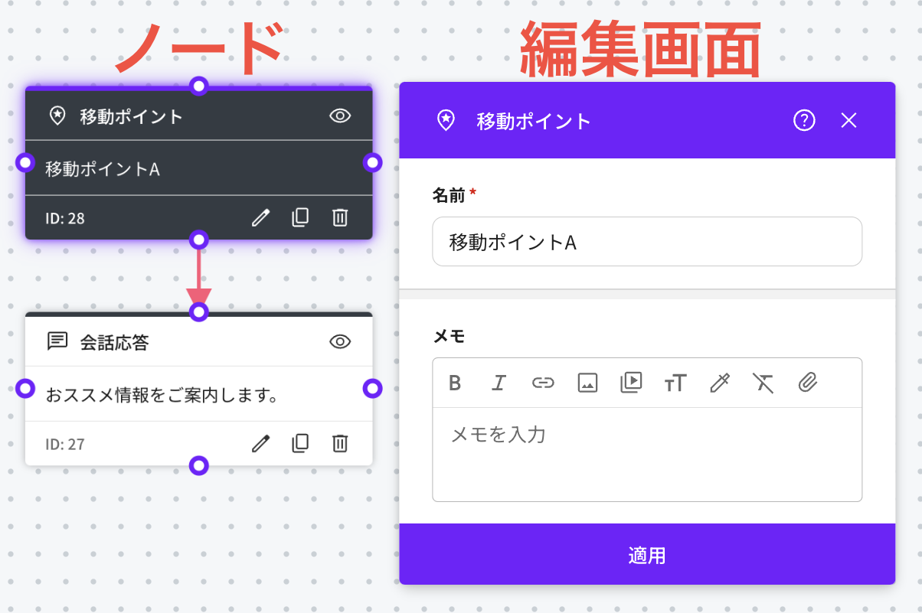Attach a file using the paperclip icon

[x=808, y=383]
